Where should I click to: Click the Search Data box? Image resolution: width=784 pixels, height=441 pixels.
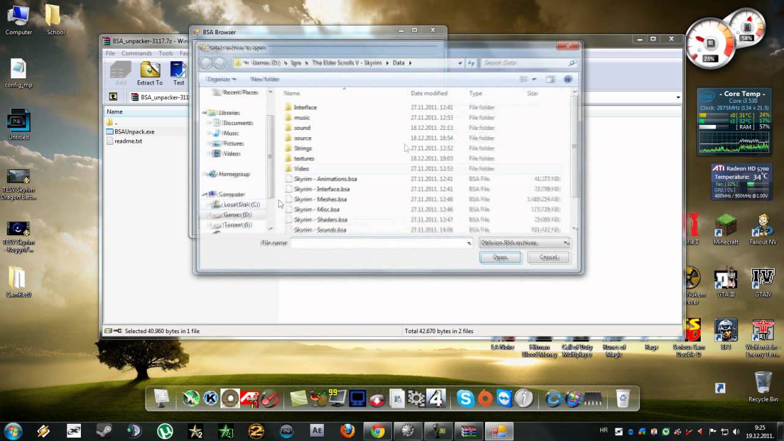pyautogui.click(x=529, y=63)
